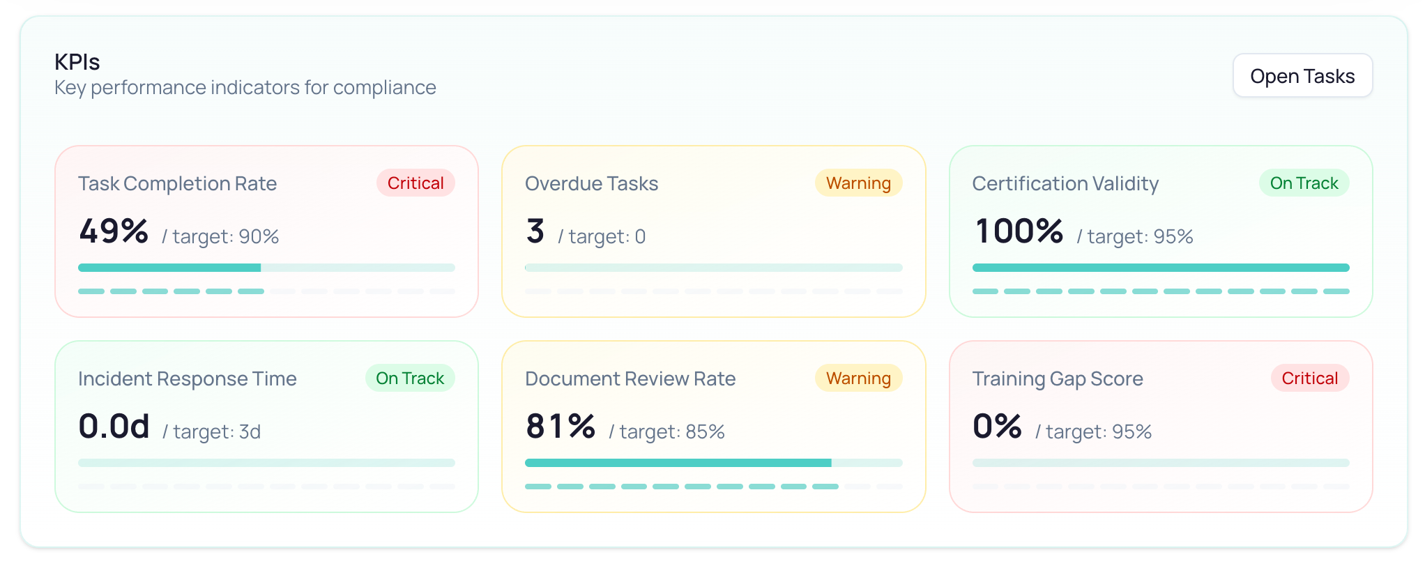Click the 49% value
This screenshot has width=1425, height=566.
[114, 231]
